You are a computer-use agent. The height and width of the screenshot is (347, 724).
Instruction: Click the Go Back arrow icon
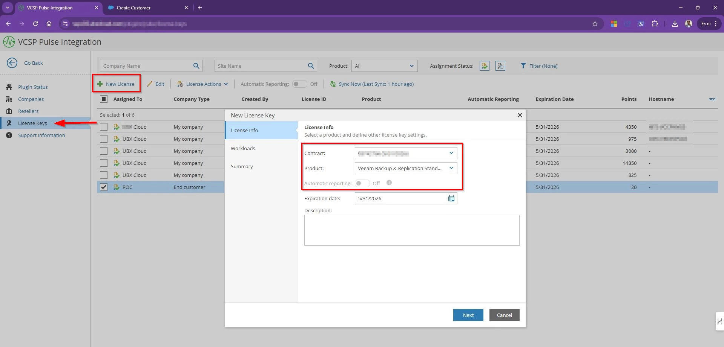(12, 63)
